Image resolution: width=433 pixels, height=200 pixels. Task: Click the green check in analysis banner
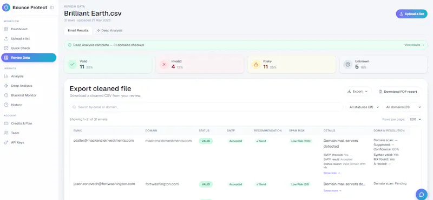(70, 45)
